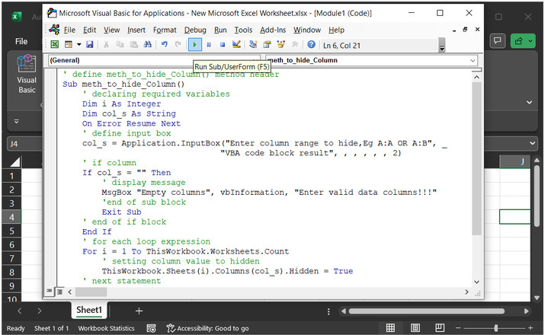This screenshot has height=335, width=545.
Task: Click the Excel Name Box showing J4
Action: click(24, 144)
